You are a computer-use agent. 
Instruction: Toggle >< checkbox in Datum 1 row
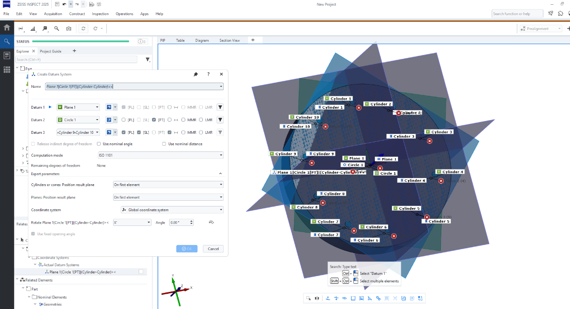pyautogui.click(x=170, y=107)
